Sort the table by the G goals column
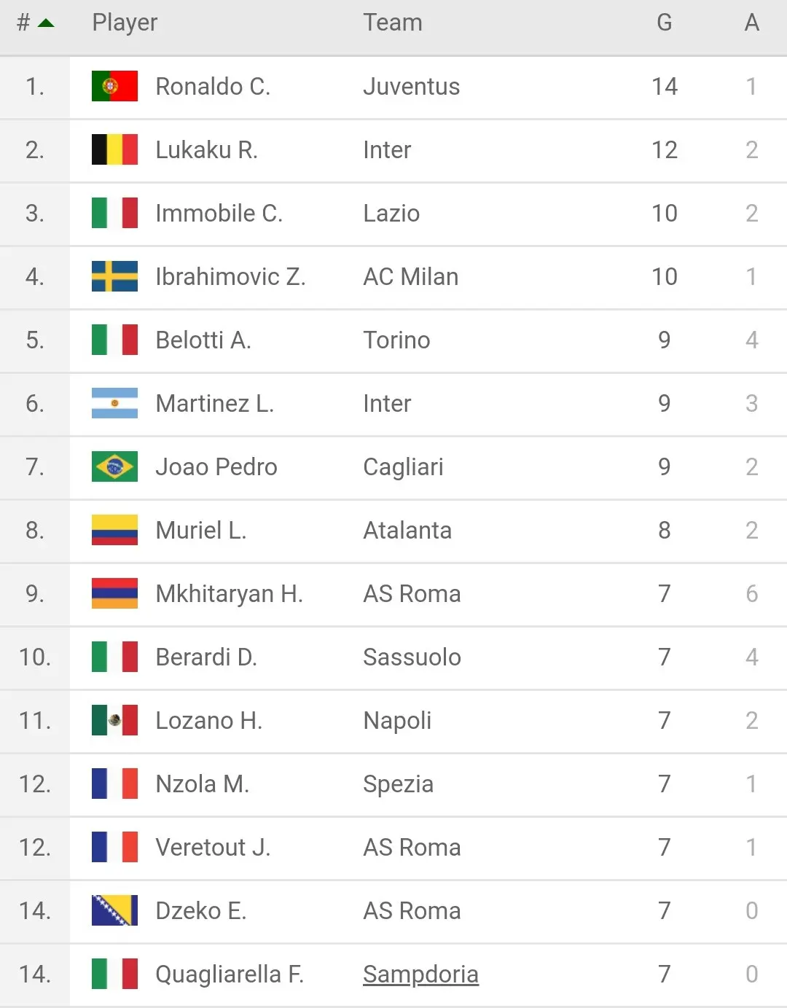This screenshot has height=1008, width=787. [664, 23]
